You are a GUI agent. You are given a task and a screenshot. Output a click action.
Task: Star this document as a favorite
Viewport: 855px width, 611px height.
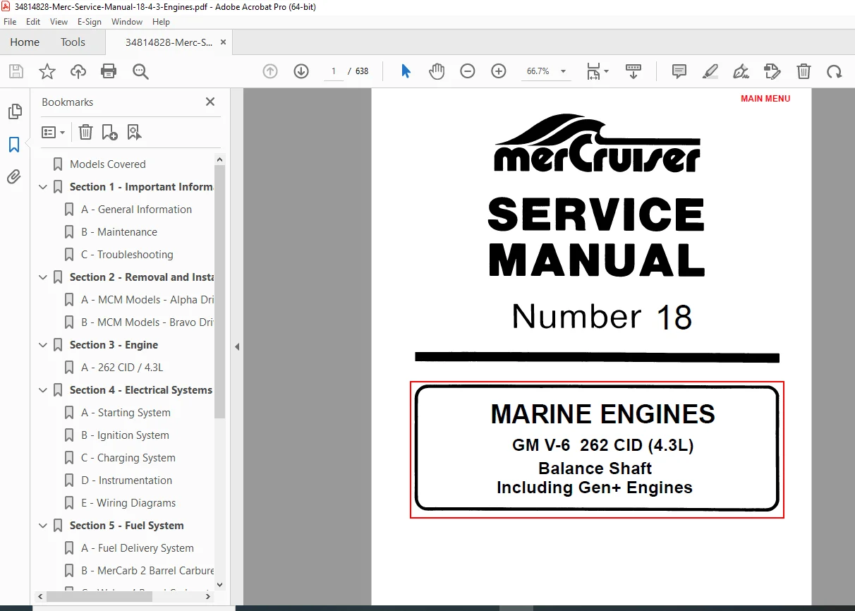tap(47, 71)
